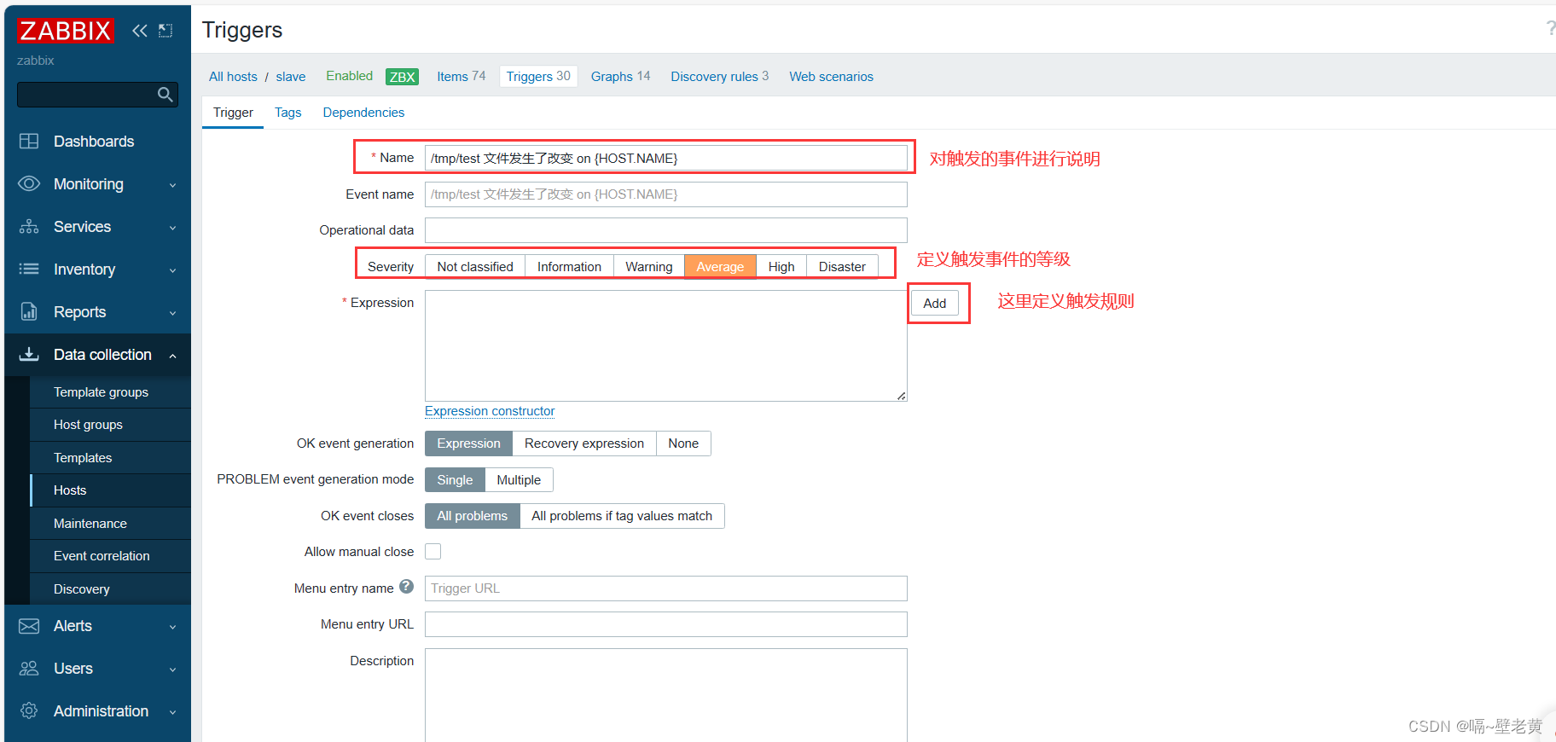Click the ZBX availability badge
Screen dimensions: 1556x742
point(402,77)
